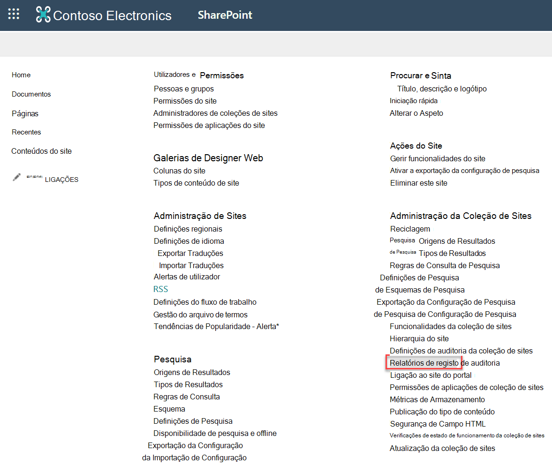Viewport: 552px width, 465px height.
Task: Open Conteúdos do site in sidebar
Action: pyautogui.click(x=42, y=151)
